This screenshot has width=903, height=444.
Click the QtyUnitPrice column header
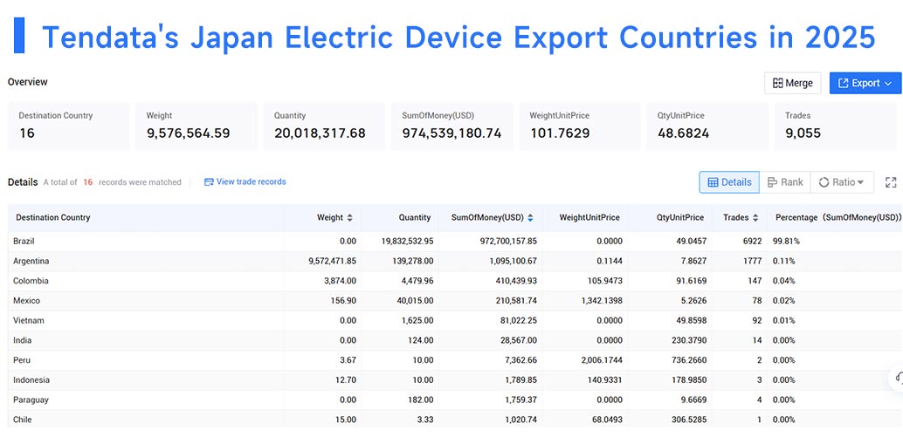(x=680, y=217)
